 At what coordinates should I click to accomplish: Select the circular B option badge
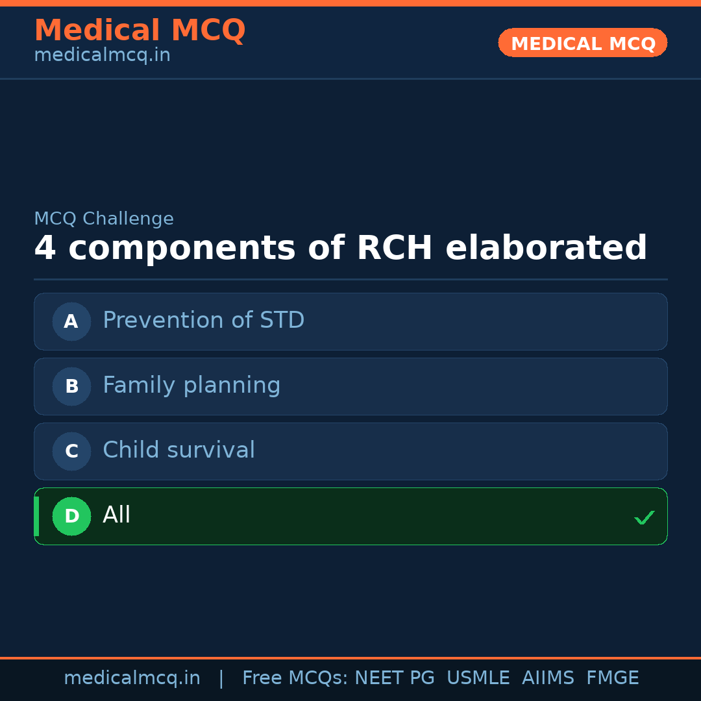(x=71, y=386)
